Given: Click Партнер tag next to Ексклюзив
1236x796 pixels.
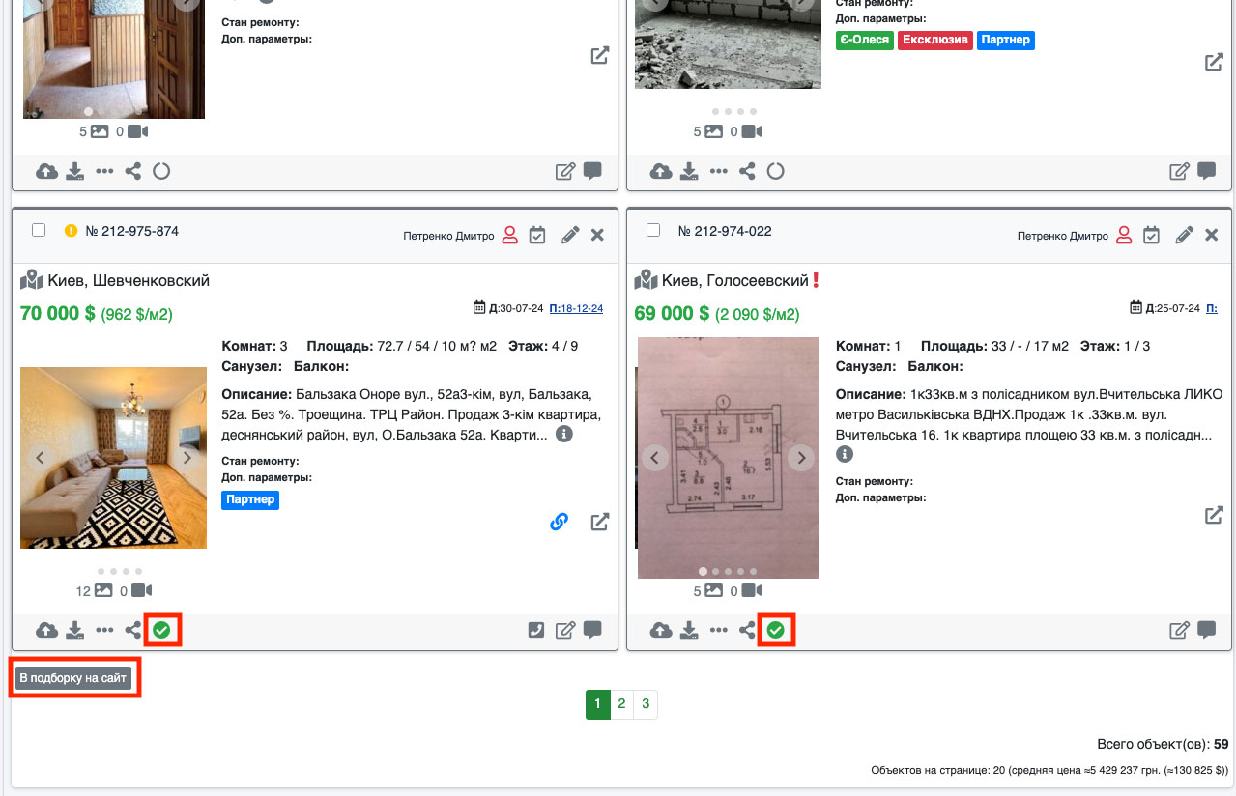Looking at the screenshot, I should pyautogui.click(x=1006, y=41).
